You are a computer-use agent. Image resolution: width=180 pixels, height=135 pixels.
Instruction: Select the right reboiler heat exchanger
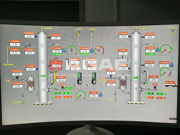pyautogui.click(x=123, y=82)
